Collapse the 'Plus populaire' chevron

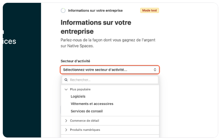click(x=66, y=89)
